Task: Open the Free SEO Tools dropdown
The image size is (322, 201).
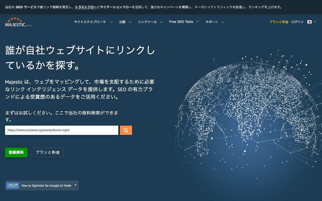Action: tap(198, 22)
